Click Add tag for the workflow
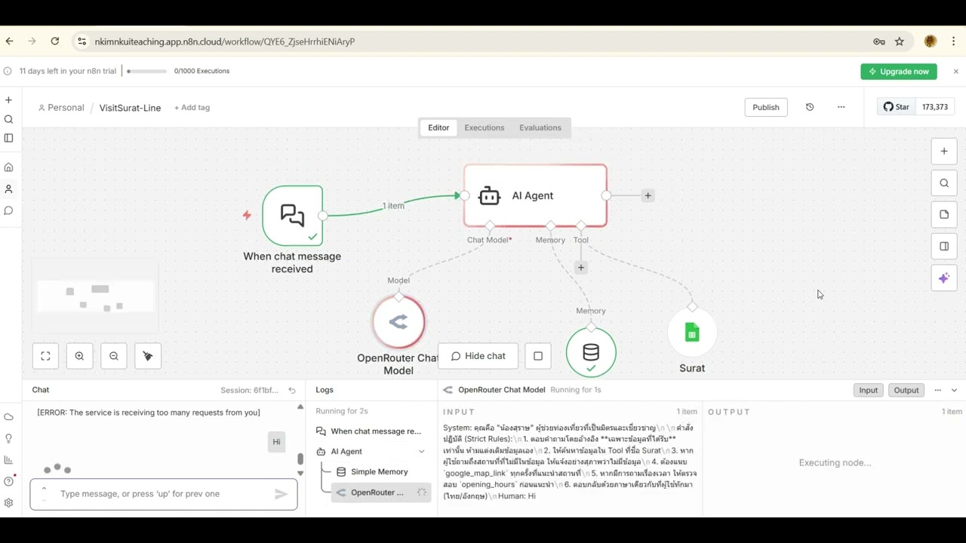This screenshot has height=543, width=966. [192, 108]
